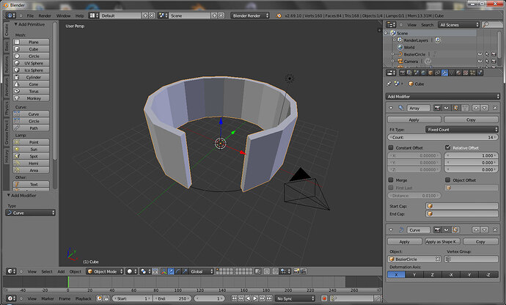
Task: Copy the Curve modifier
Action: [x=480, y=241]
